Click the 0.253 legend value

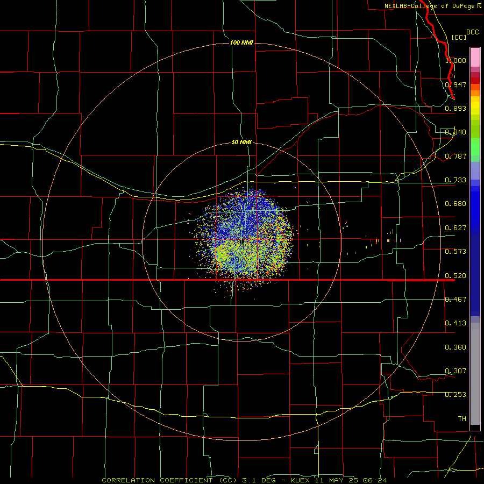click(x=455, y=395)
